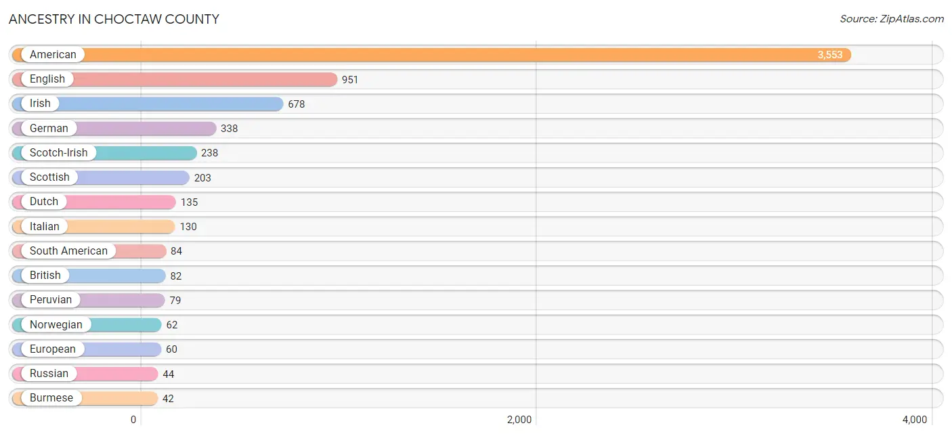Click the 42 value beside Burmese
The width and height of the screenshot is (952, 436).
click(x=168, y=399)
